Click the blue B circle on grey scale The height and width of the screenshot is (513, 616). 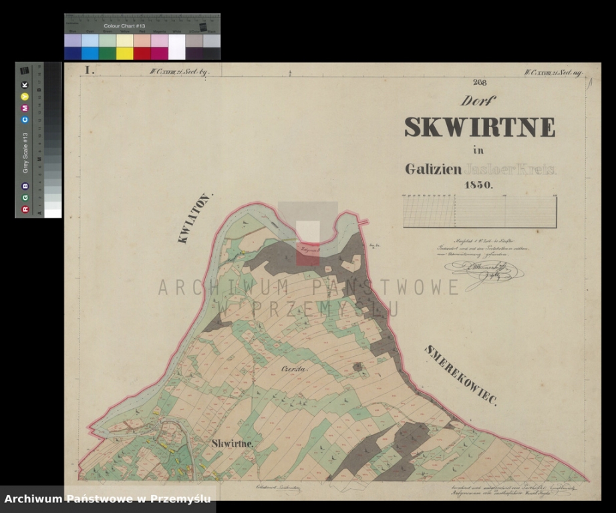(25, 186)
